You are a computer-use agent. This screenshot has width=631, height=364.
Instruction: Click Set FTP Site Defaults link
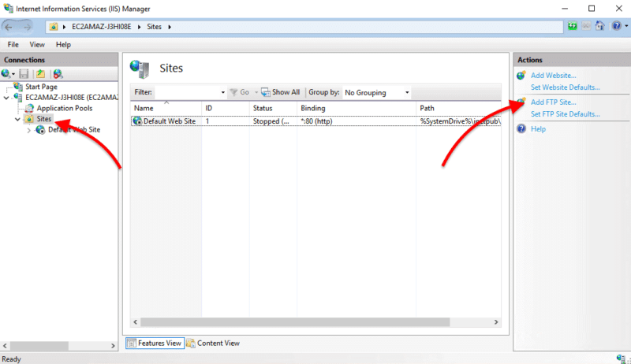[x=565, y=114]
